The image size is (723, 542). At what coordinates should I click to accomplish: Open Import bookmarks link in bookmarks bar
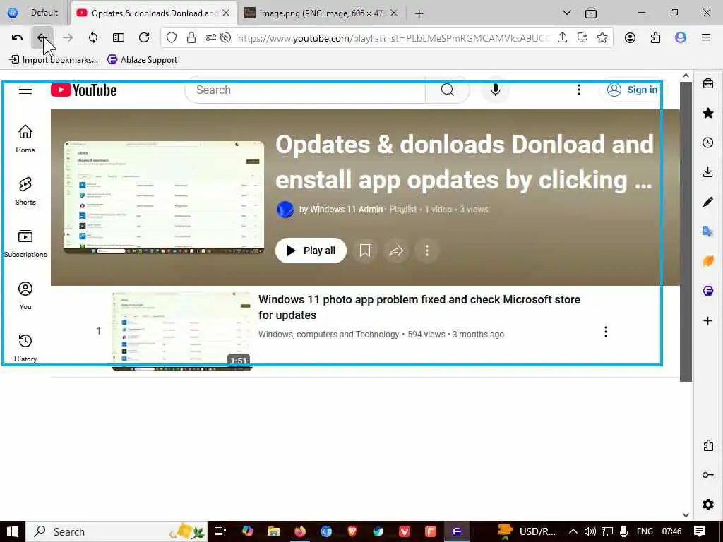[x=54, y=59]
